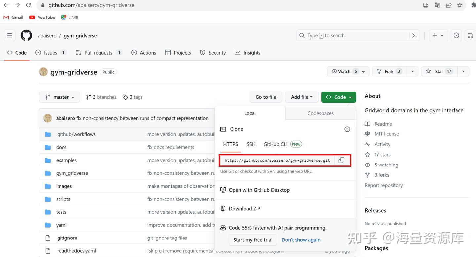Switch to the SSH clone tab
The width and height of the screenshot is (476, 257).
click(251, 144)
